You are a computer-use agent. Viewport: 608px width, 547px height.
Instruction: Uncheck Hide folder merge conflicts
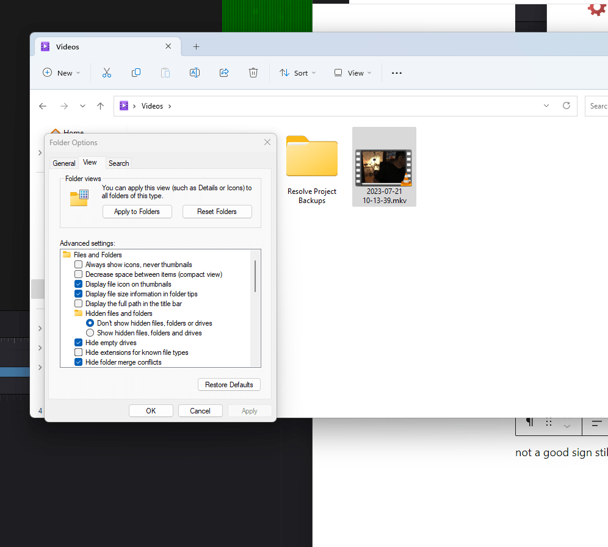tap(78, 362)
